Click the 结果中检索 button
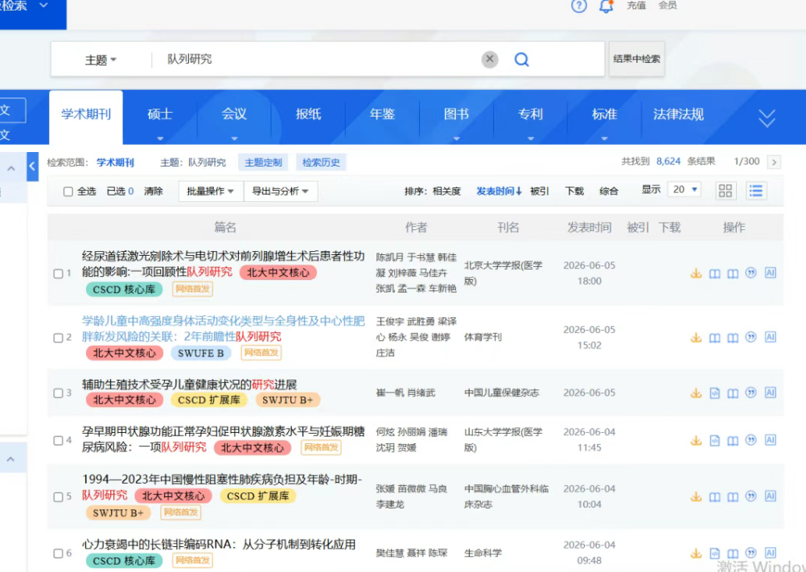806x572 pixels. point(636,59)
